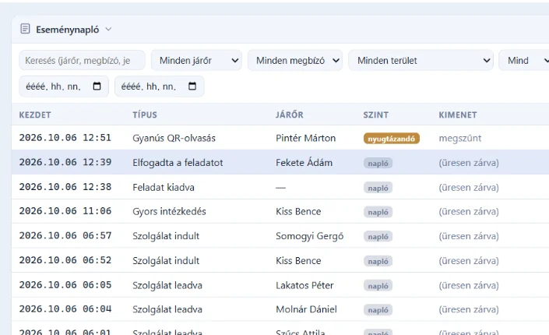Select the Gyors intézkedés row
Viewport: 549px width, 335px height.
(280, 211)
